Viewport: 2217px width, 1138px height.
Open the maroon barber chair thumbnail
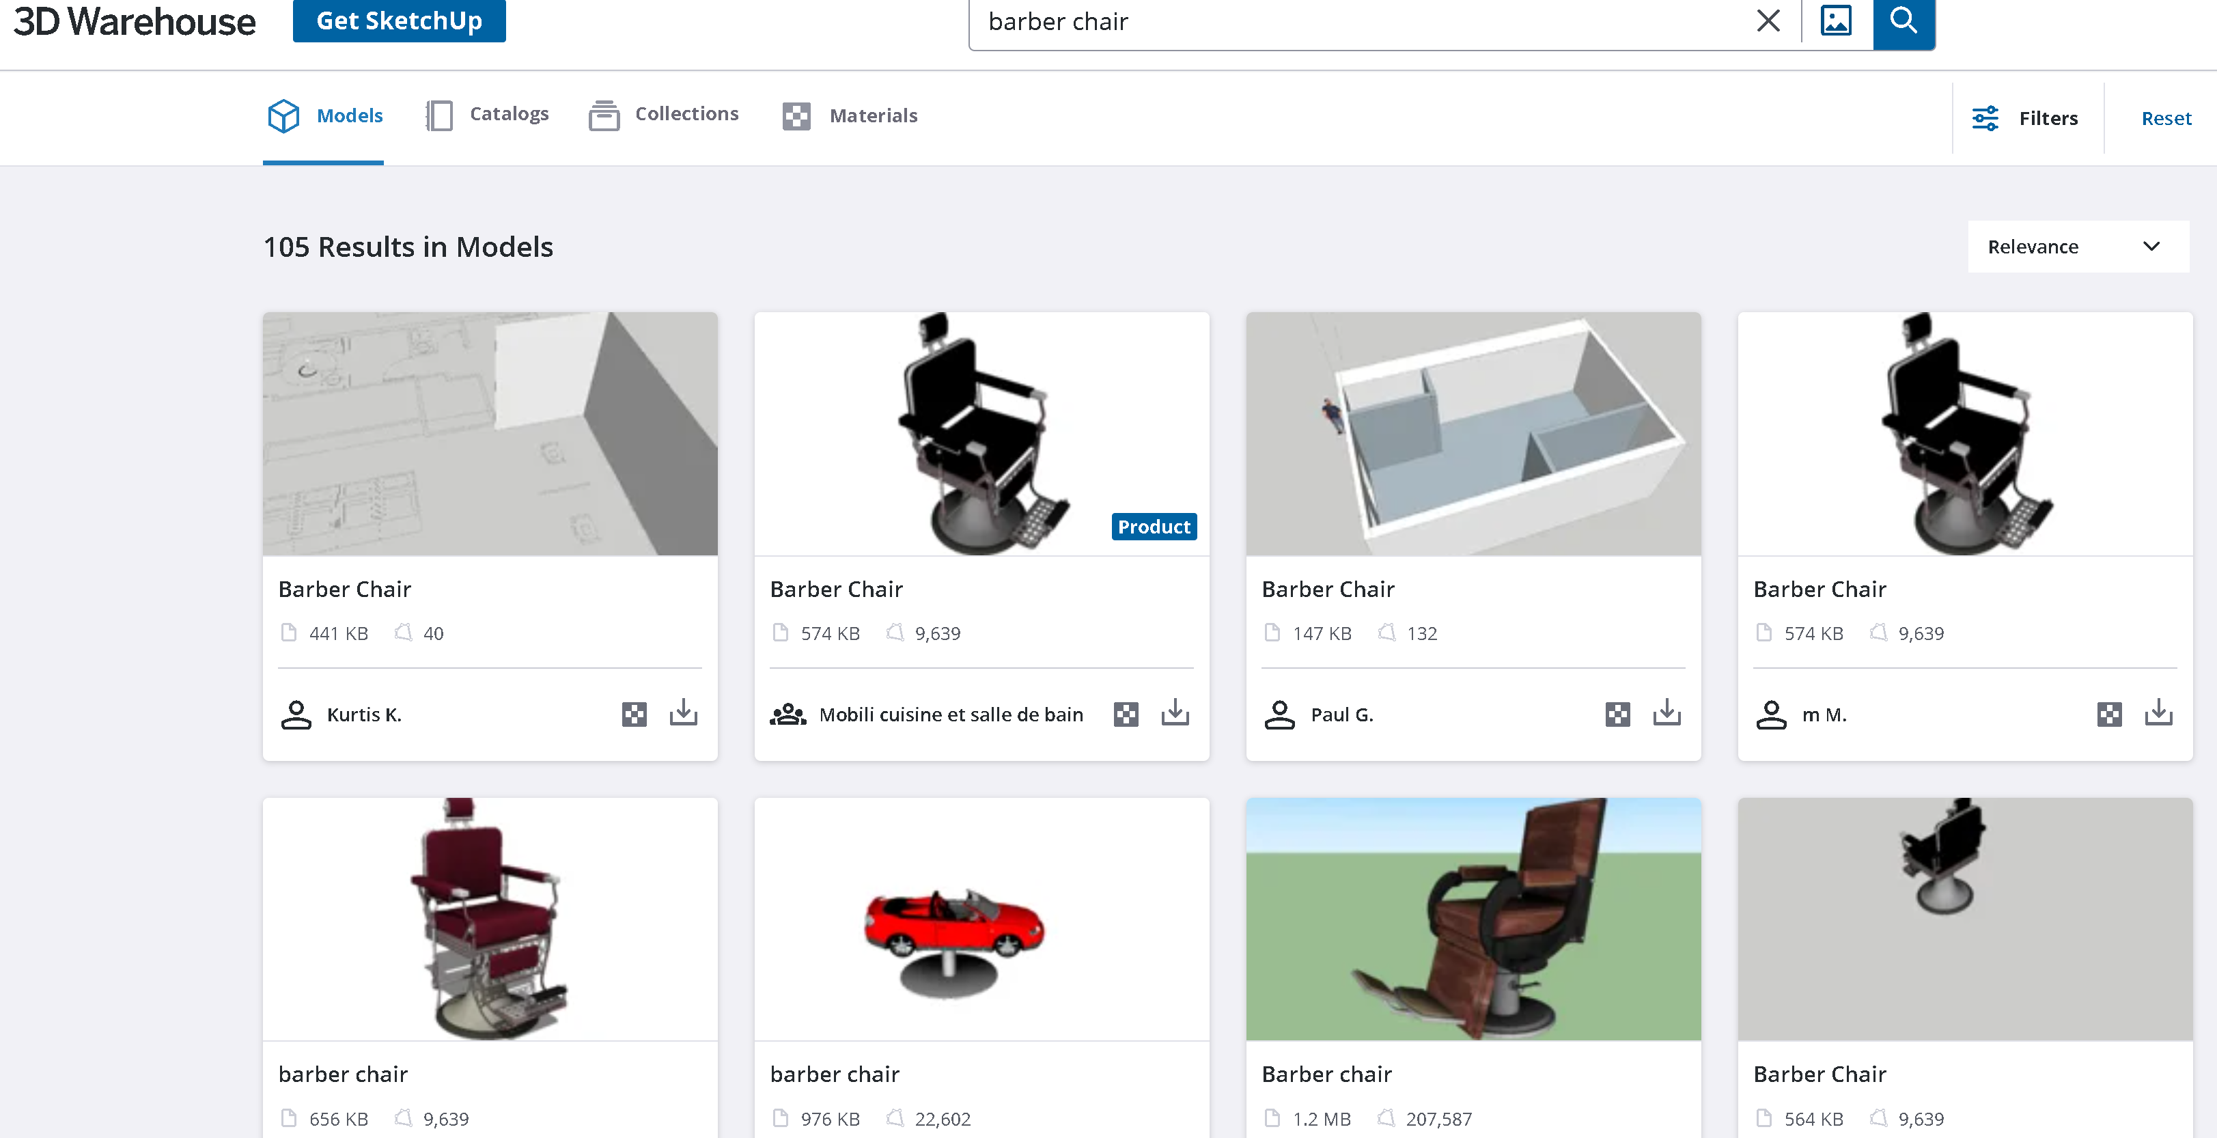point(490,919)
